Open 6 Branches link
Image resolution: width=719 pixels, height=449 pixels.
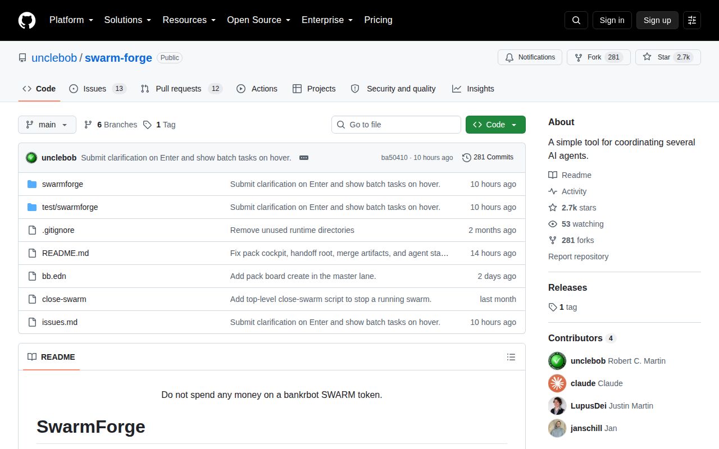click(111, 125)
